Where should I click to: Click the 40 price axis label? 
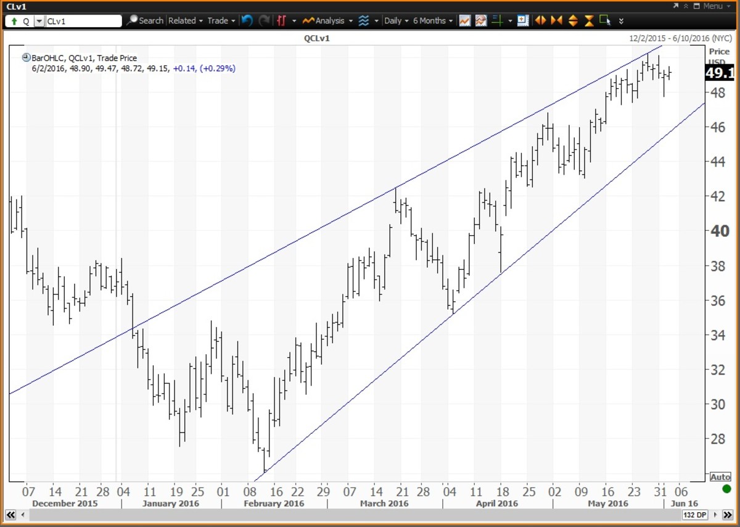click(x=720, y=231)
